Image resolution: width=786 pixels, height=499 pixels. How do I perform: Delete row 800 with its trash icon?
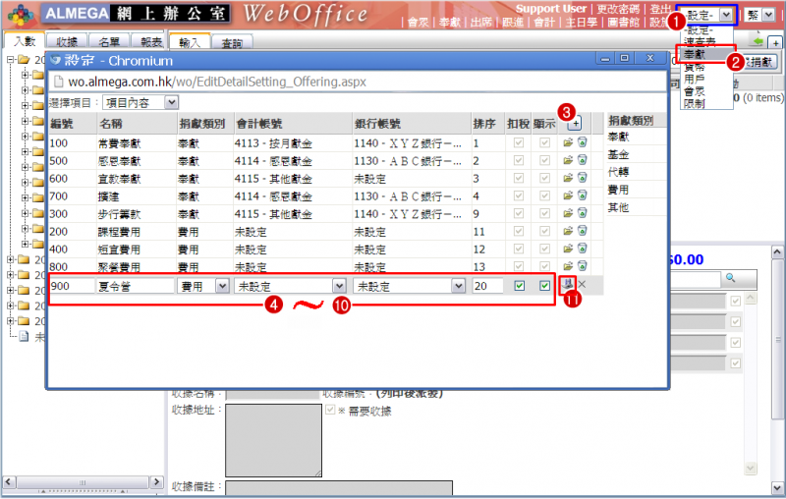point(582,266)
